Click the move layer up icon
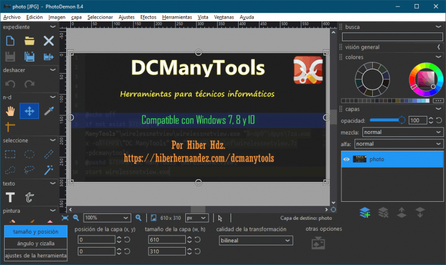The image size is (446, 265). pyautogui.click(x=401, y=212)
